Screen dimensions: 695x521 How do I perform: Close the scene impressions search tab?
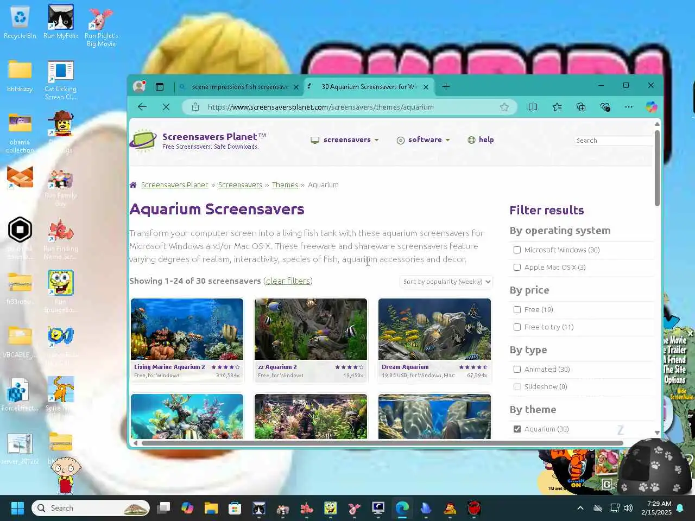coord(296,87)
